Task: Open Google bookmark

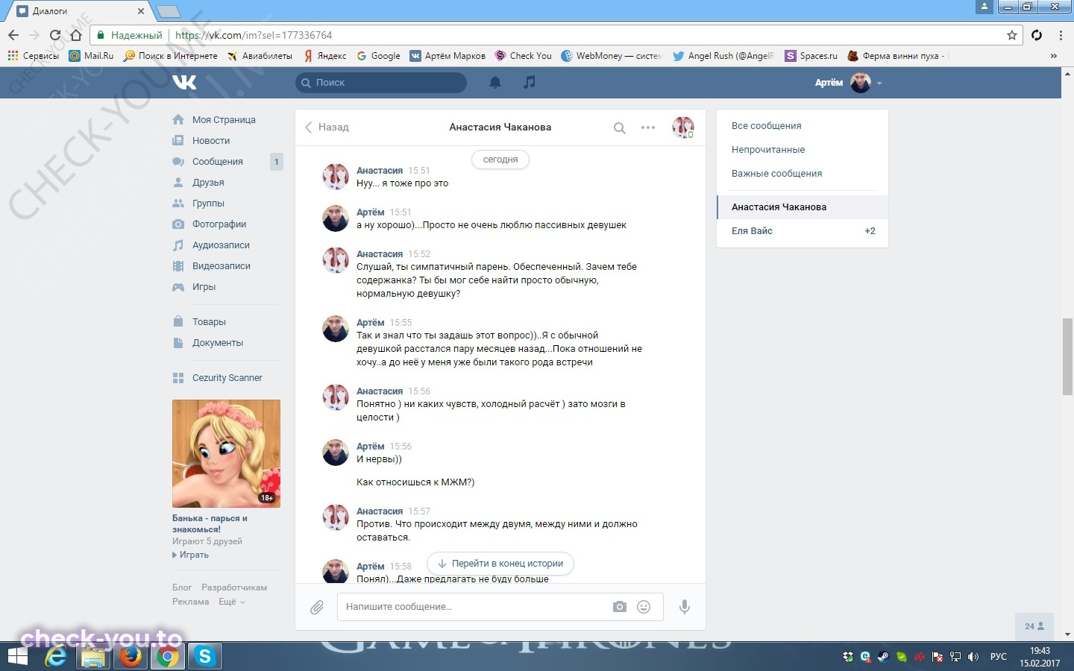Action: click(x=378, y=56)
